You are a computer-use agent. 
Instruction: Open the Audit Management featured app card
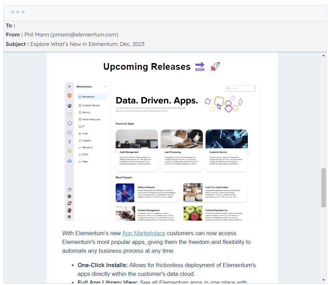click(137, 151)
